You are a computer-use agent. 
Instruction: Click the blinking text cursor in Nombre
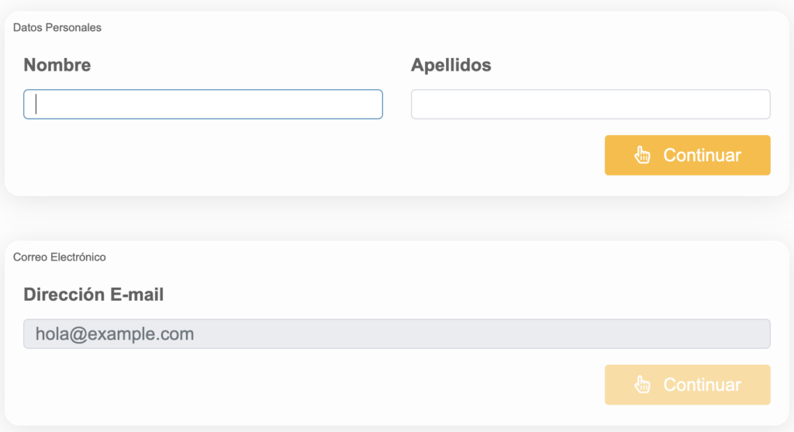(36, 105)
